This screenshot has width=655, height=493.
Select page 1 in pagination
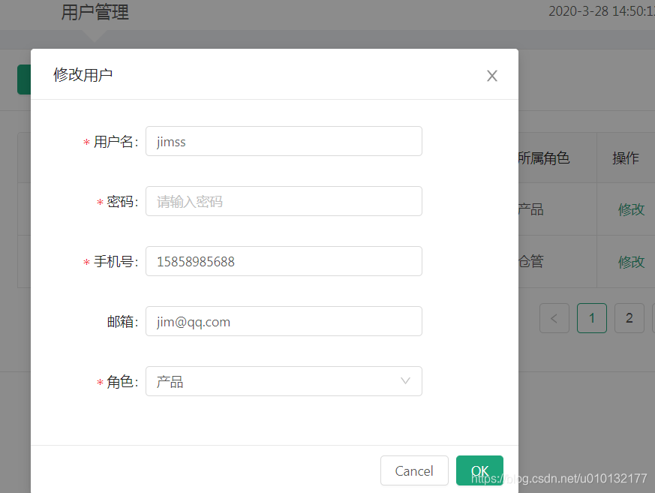pyautogui.click(x=591, y=318)
